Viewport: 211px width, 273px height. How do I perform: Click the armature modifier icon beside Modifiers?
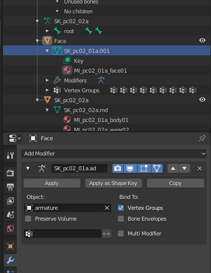point(101,80)
